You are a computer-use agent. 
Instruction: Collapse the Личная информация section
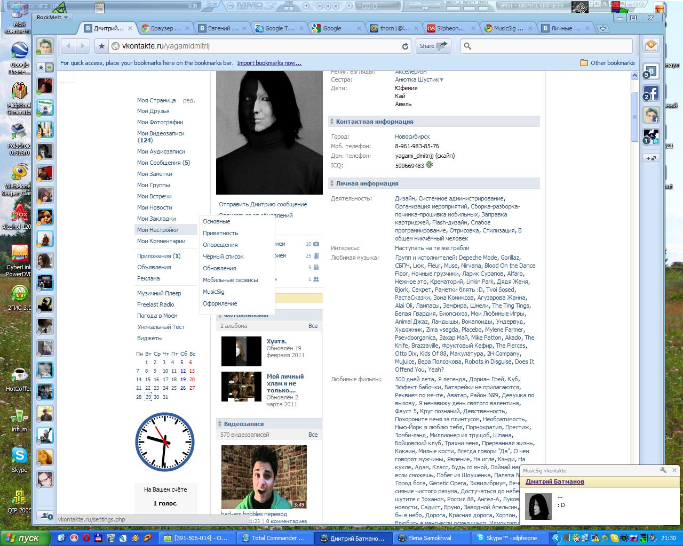tap(332, 183)
